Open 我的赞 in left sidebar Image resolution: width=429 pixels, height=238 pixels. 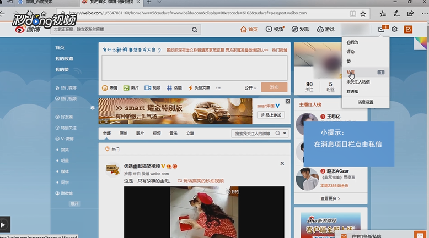click(x=62, y=69)
